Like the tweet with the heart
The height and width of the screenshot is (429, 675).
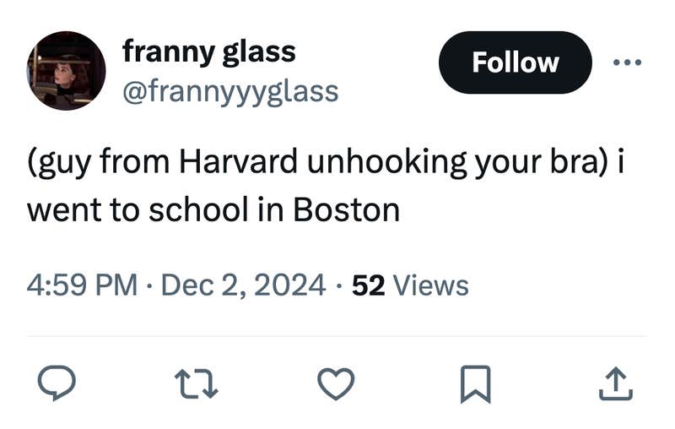pyautogui.click(x=336, y=385)
